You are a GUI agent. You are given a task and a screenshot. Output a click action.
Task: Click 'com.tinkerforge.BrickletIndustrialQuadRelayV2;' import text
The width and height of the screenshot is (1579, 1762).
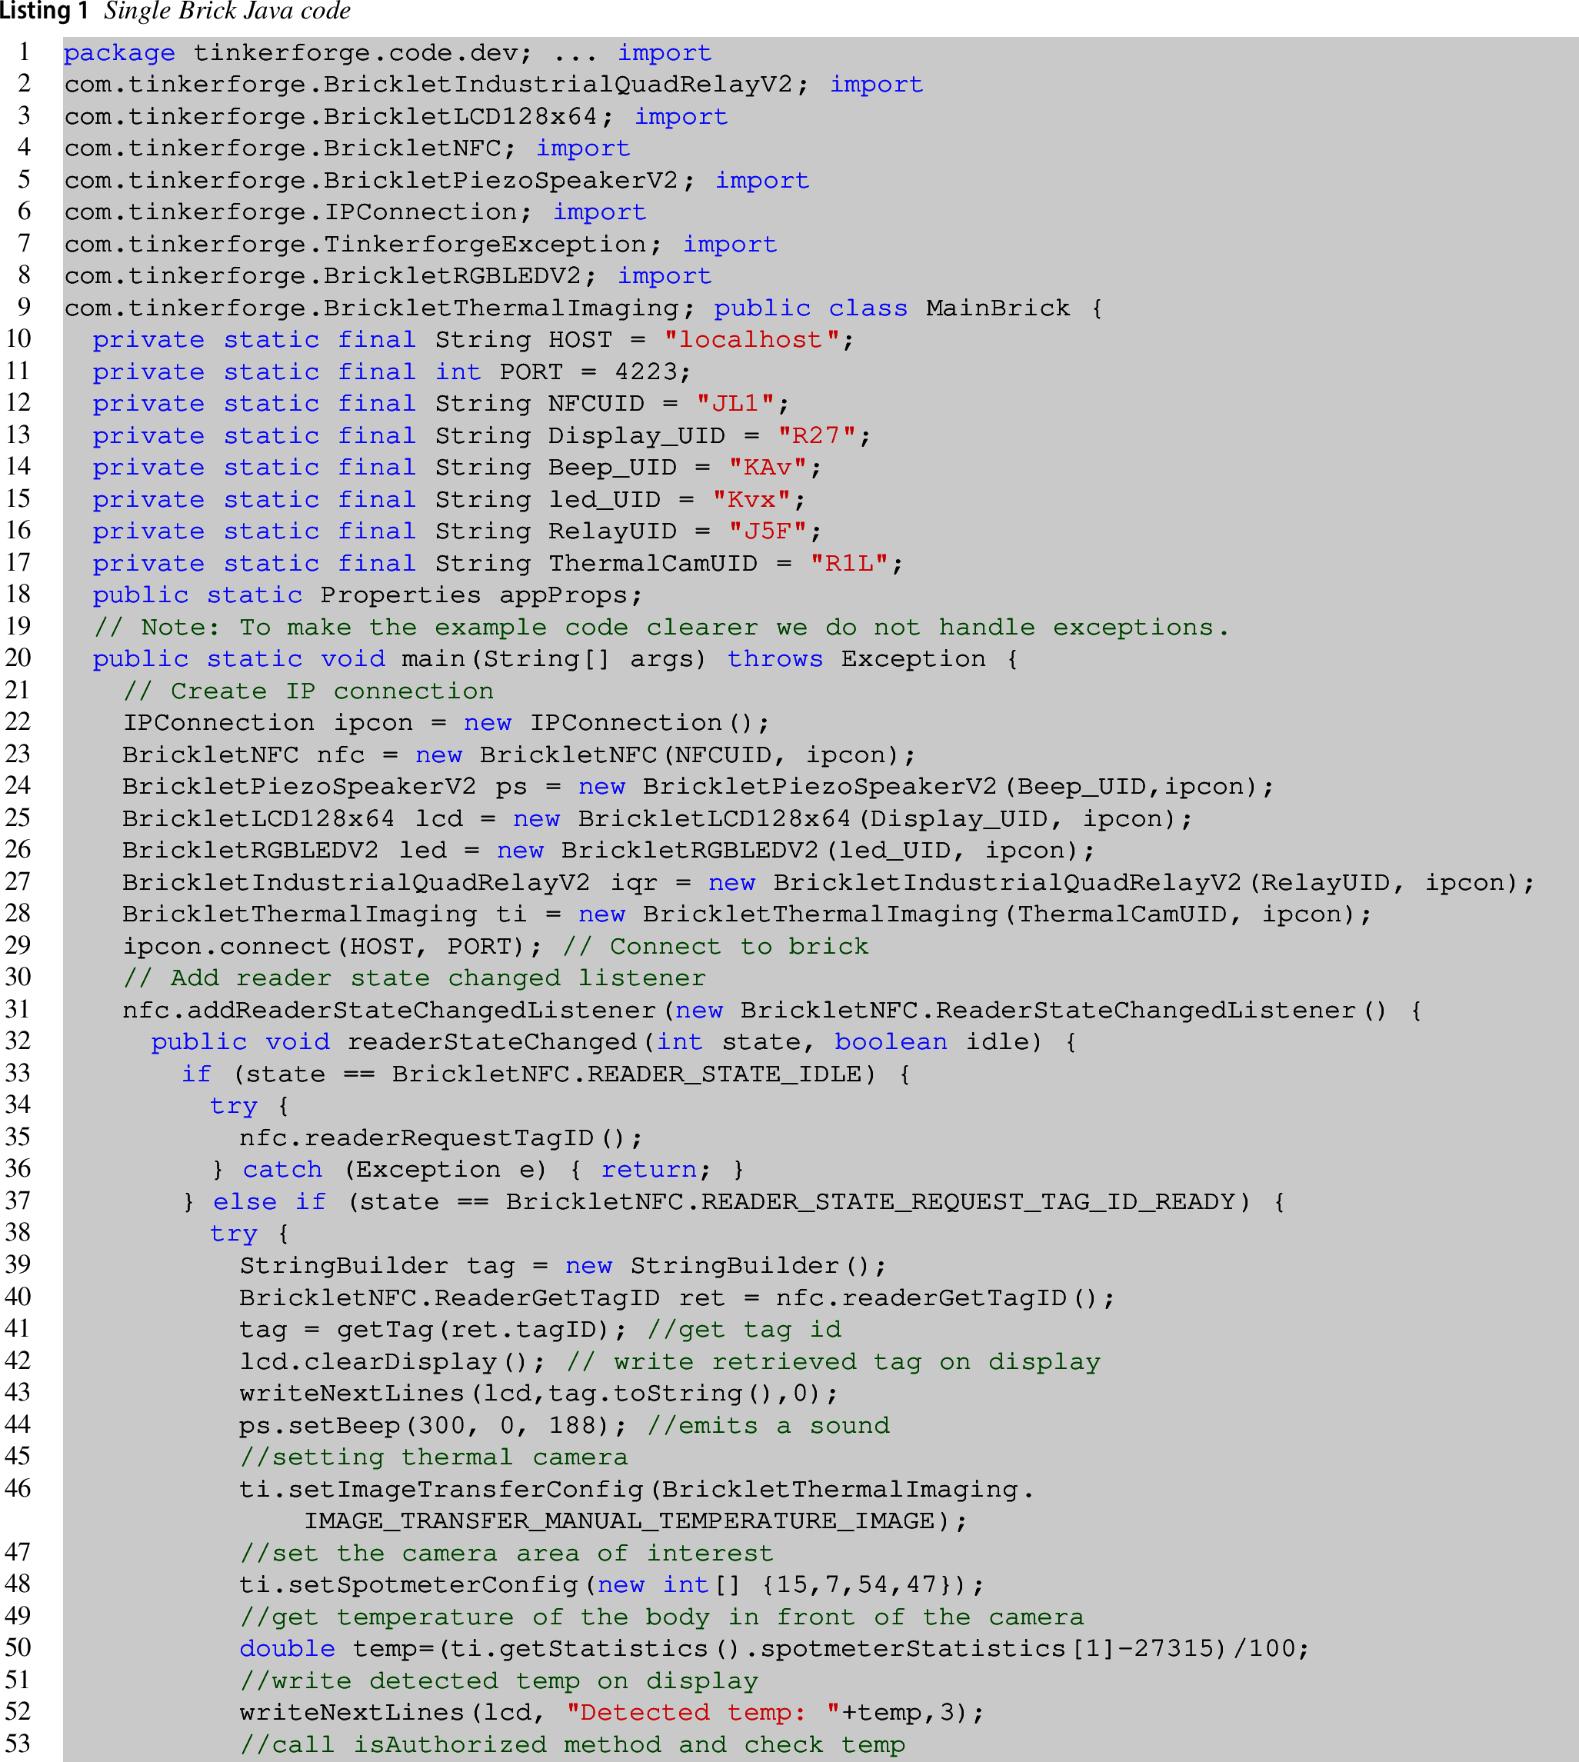point(438,85)
